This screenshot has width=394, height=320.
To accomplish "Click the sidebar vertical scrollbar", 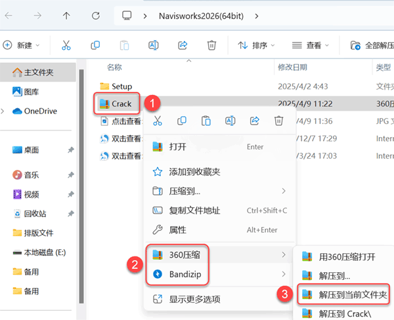I will tap(81, 186).
